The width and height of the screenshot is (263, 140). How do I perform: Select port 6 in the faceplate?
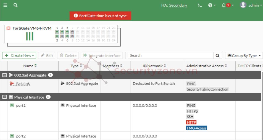67,36
